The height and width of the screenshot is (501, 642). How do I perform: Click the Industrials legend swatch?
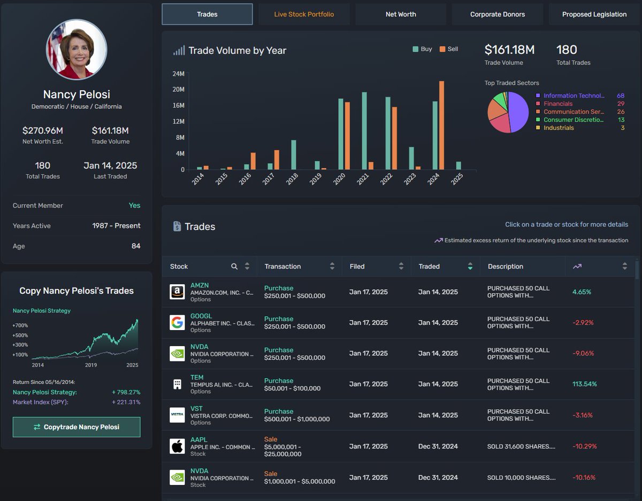pos(538,128)
